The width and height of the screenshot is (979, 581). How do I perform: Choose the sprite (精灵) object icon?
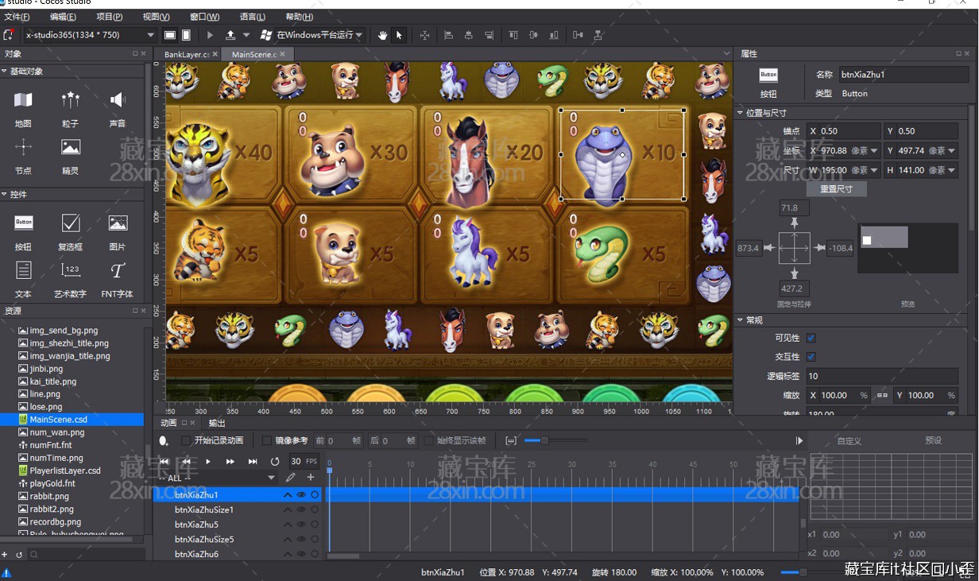click(71, 147)
